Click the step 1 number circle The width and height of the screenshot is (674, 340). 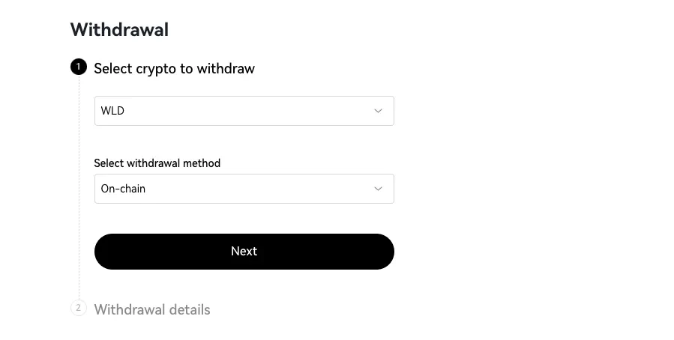[79, 68]
